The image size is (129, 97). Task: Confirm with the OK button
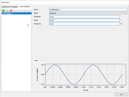tap(121, 95)
